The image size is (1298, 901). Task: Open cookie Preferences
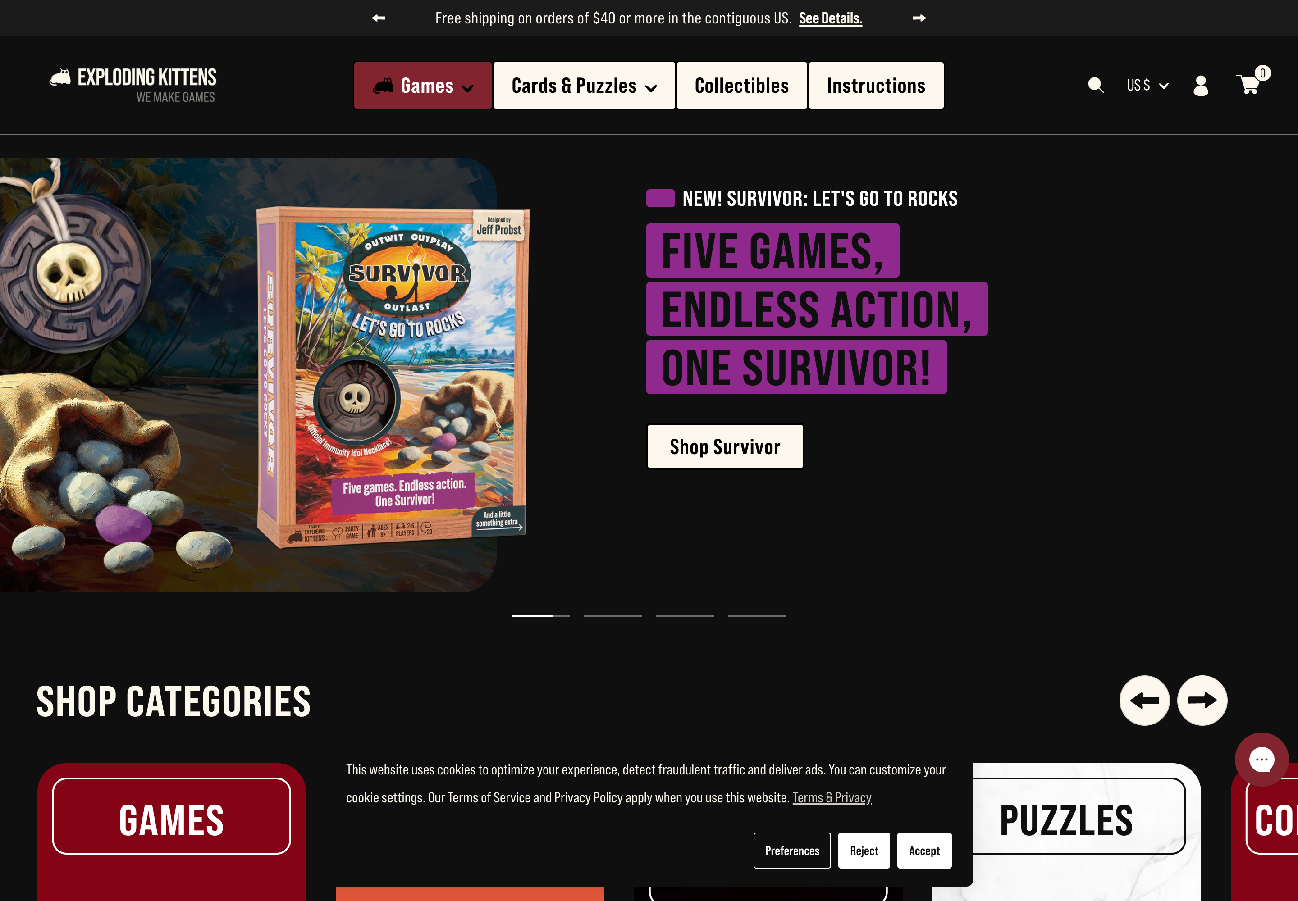(x=792, y=850)
